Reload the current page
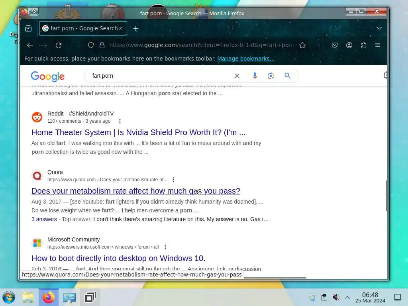Viewport: 408px width, 306px height. 59,45
